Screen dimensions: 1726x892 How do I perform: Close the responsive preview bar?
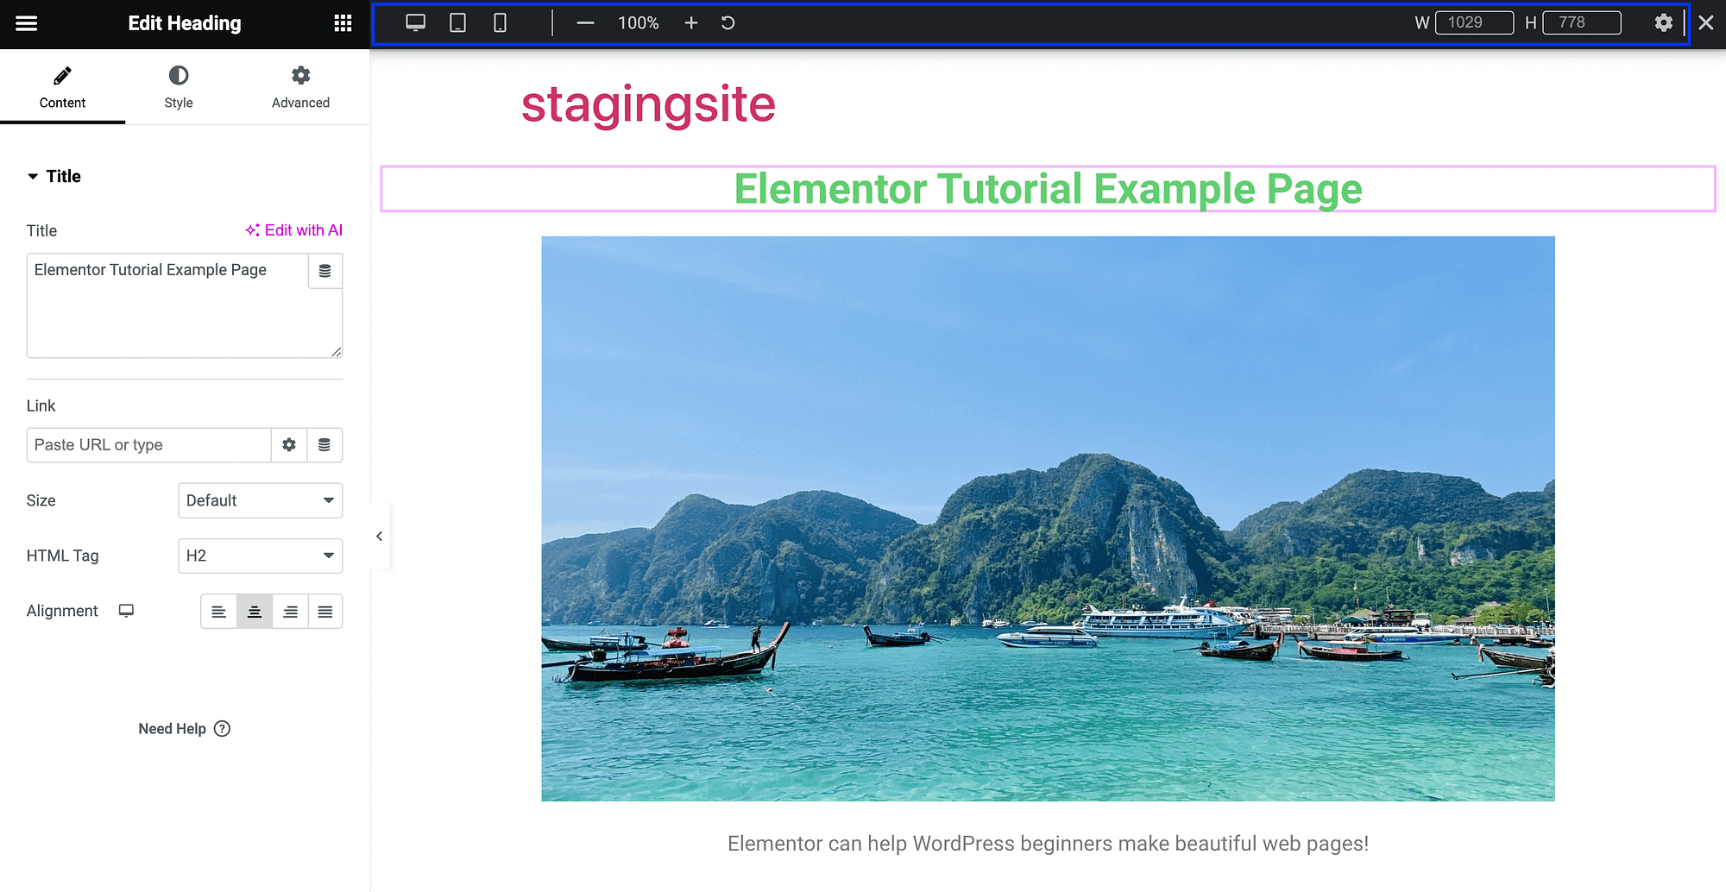click(1706, 23)
